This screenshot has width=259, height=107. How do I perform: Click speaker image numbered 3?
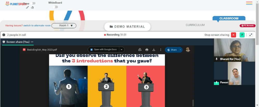[146, 86]
